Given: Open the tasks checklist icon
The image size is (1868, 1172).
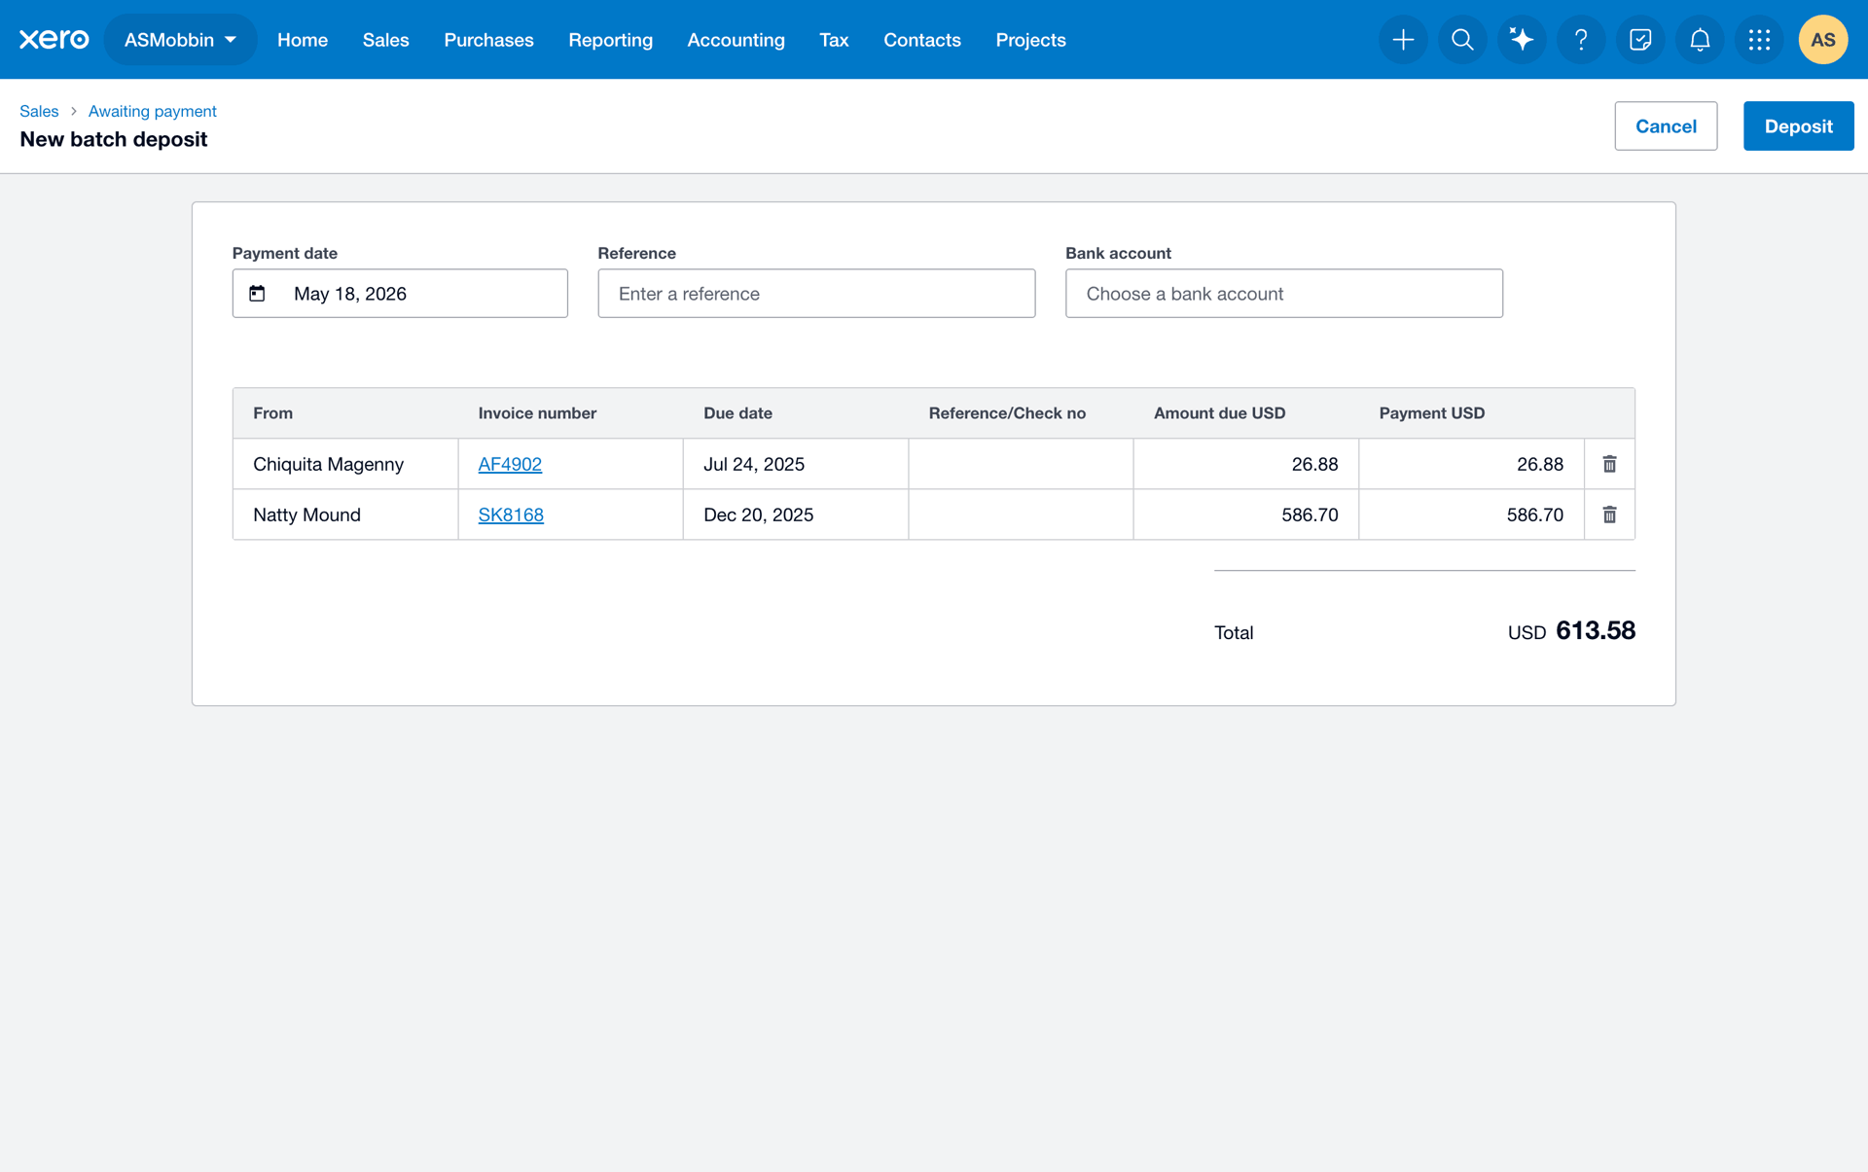Looking at the screenshot, I should (x=1640, y=40).
